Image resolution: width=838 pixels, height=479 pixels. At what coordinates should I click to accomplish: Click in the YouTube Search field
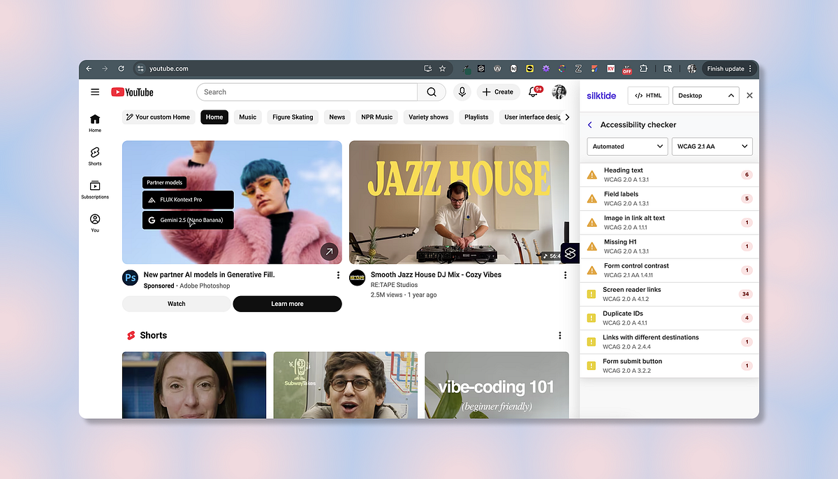[307, 92]
